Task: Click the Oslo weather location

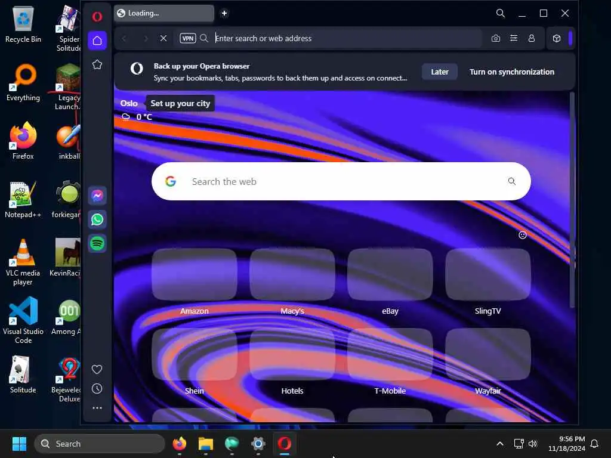Action: pos(129,103)
